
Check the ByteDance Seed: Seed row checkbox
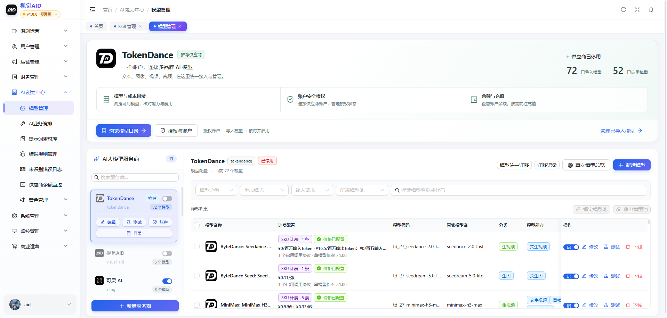pyautogui.click(x=197, y=276)
